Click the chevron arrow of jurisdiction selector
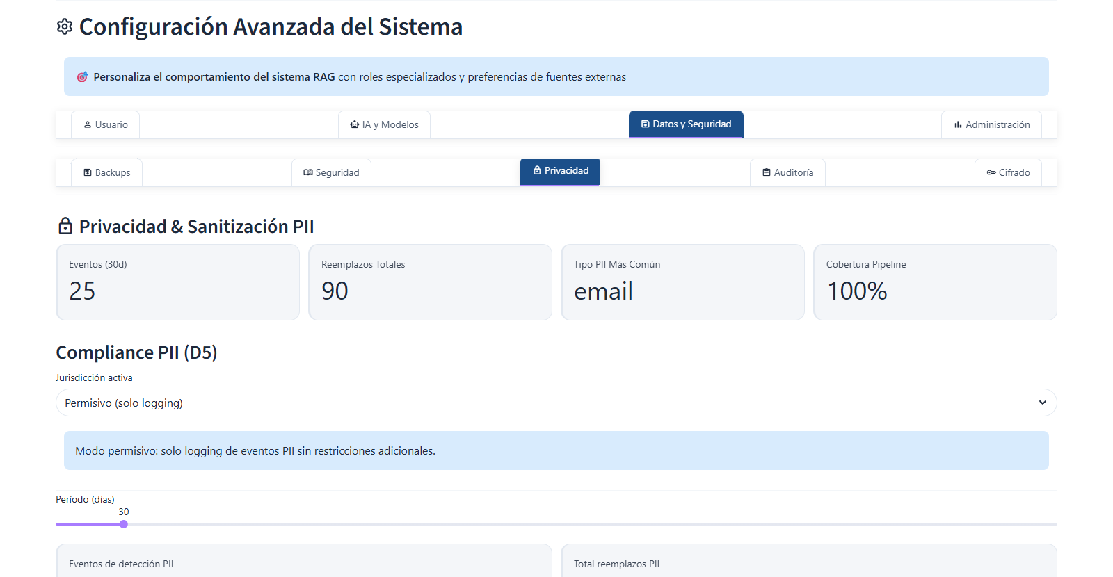The image size is (1113, 577). pyautogui.click(x=1042, y=403)
